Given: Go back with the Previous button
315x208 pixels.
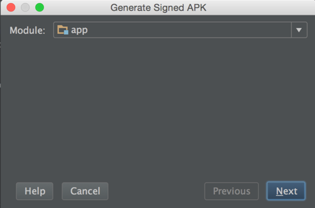Looking at the screenshot, I should pos(231,191).
